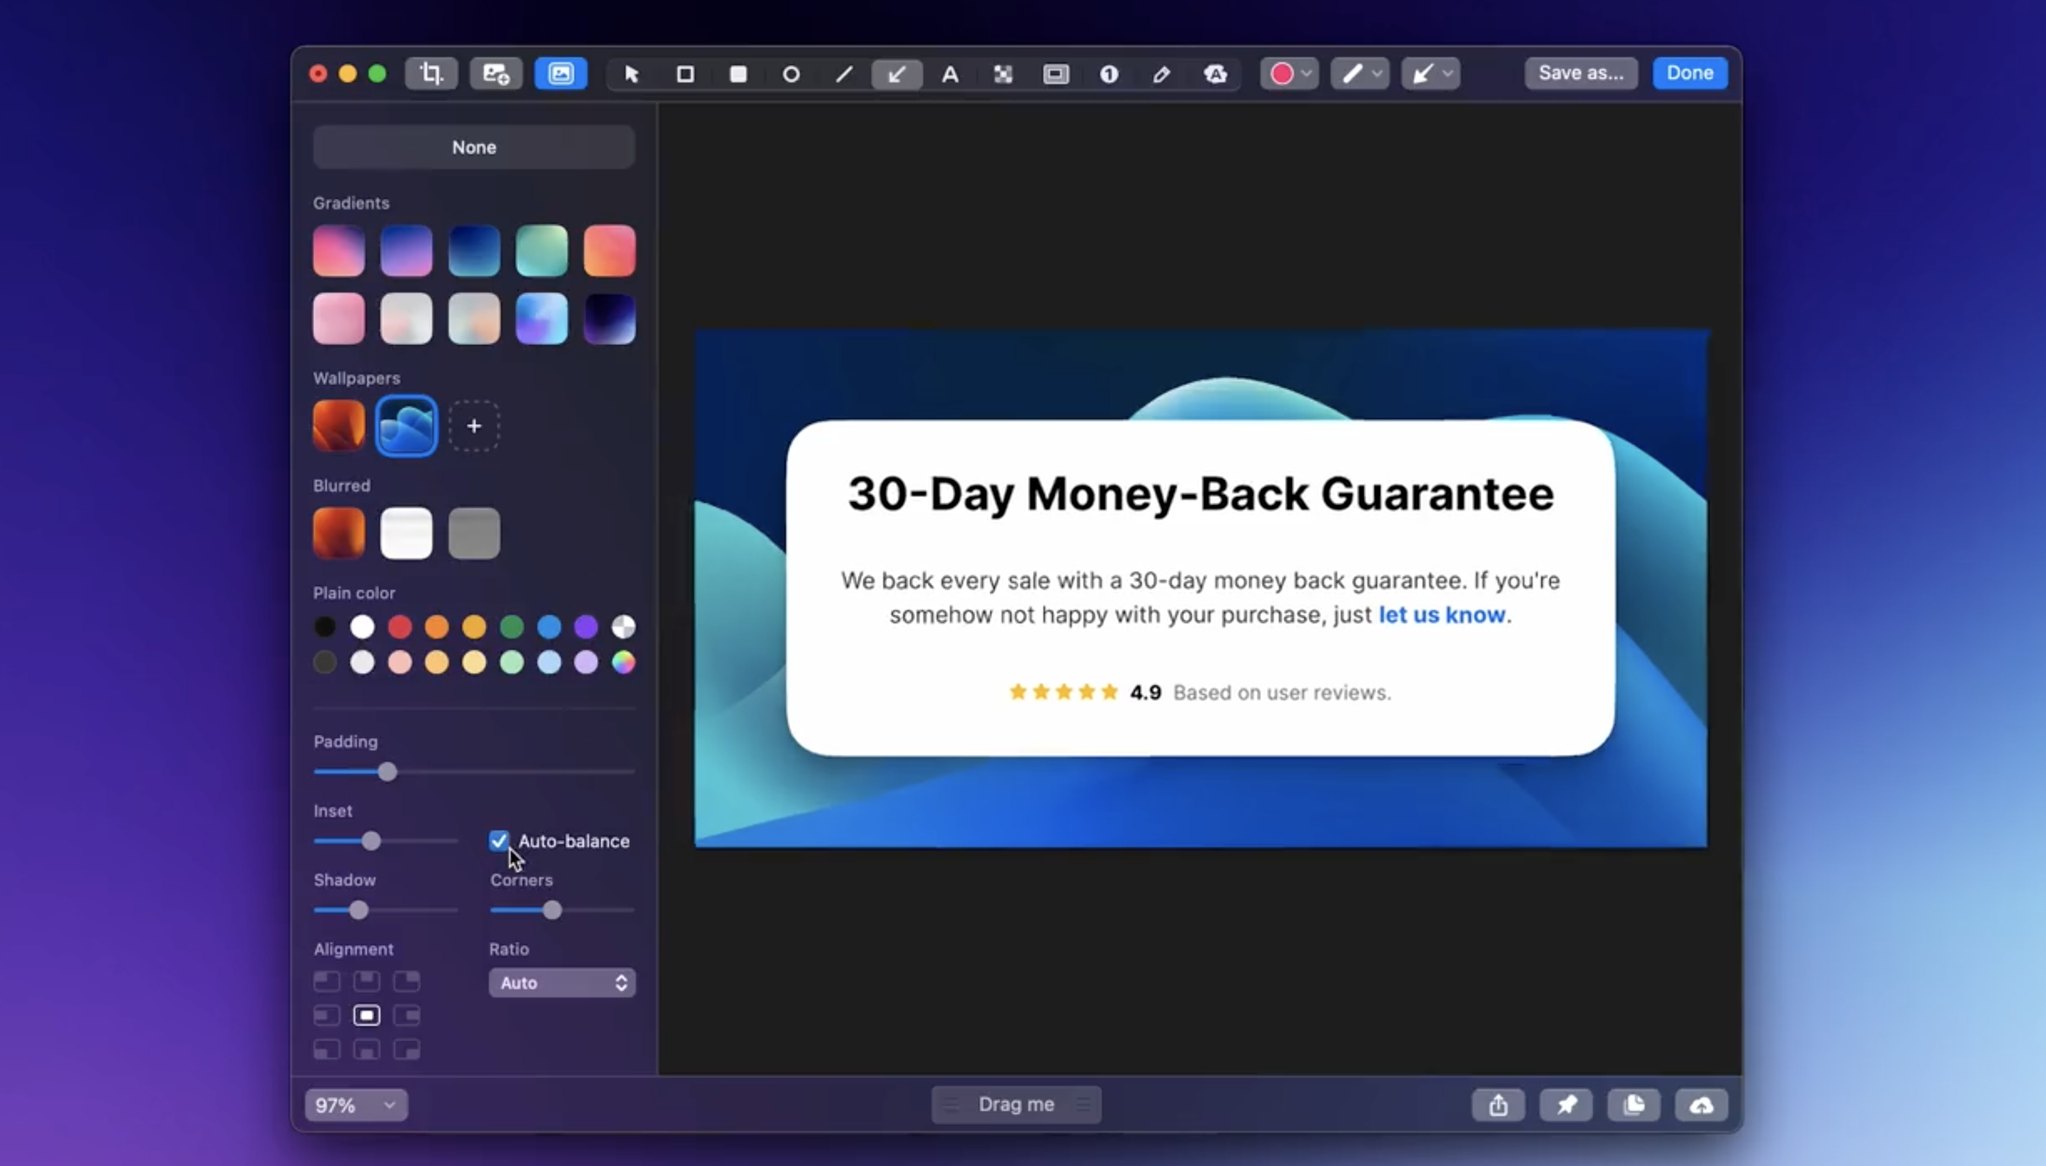2046x1166 pixels.
Task: Set alignment to center position
Action: [x=367, y=1015]
